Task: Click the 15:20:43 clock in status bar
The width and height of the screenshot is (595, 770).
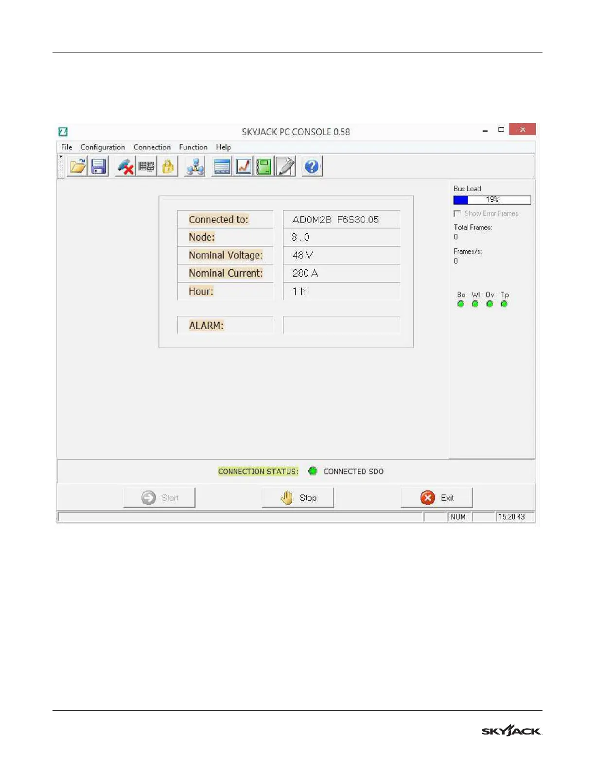Action: pos(511,517)
